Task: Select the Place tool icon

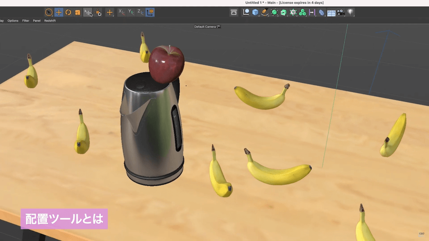Action: pyautogui.click(x=88, y=12)
